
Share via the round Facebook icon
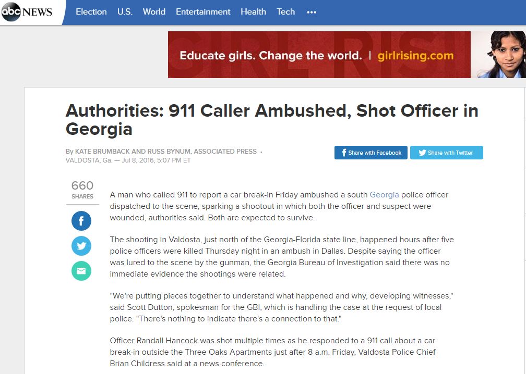click(x=81, y=221)
